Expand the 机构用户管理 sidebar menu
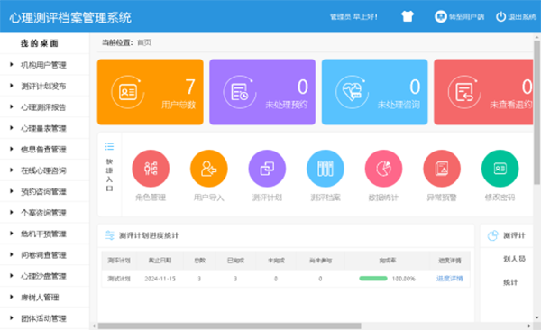Viewport: 541px width, 331px height. (x=44, y=65)
